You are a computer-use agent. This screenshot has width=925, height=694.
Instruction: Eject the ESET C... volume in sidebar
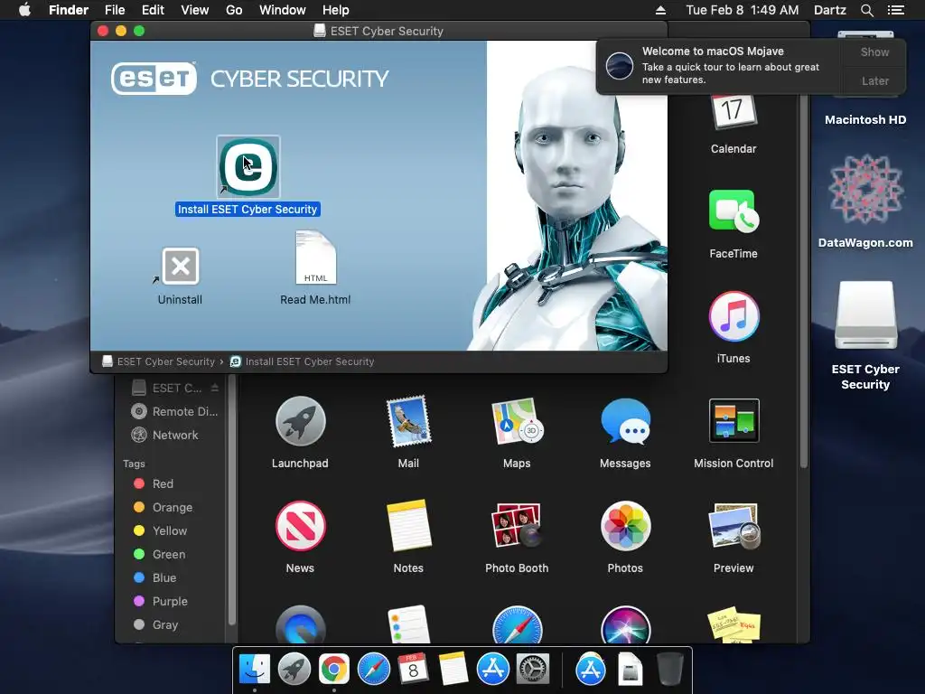click(215, 388)
